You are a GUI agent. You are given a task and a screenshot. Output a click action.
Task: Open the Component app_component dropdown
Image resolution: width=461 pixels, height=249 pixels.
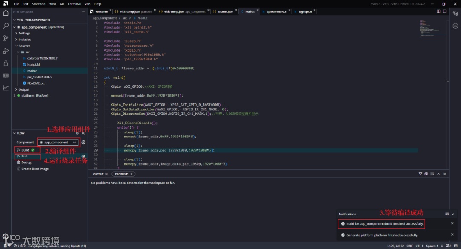(58, 142)
